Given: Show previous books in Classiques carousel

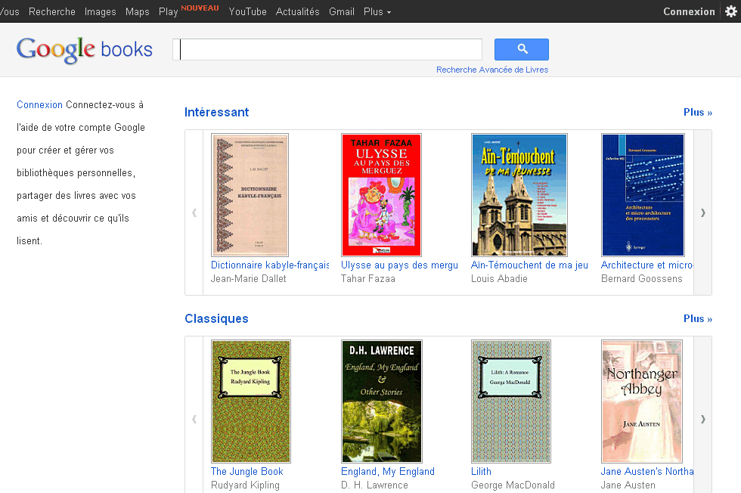Looking at the screenshot, I should (x=194, y=419).
